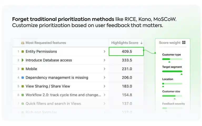Viewport: 202px width, 126px height.
Task: Click the blue square icon of Dependency management
Action: (x=23, y=78)
